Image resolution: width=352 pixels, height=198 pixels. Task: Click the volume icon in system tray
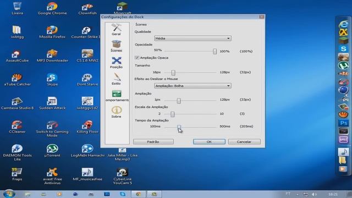pyautogui.click(x=315, y=194)
